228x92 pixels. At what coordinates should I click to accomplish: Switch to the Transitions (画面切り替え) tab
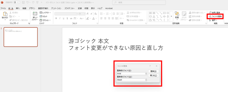43,8
